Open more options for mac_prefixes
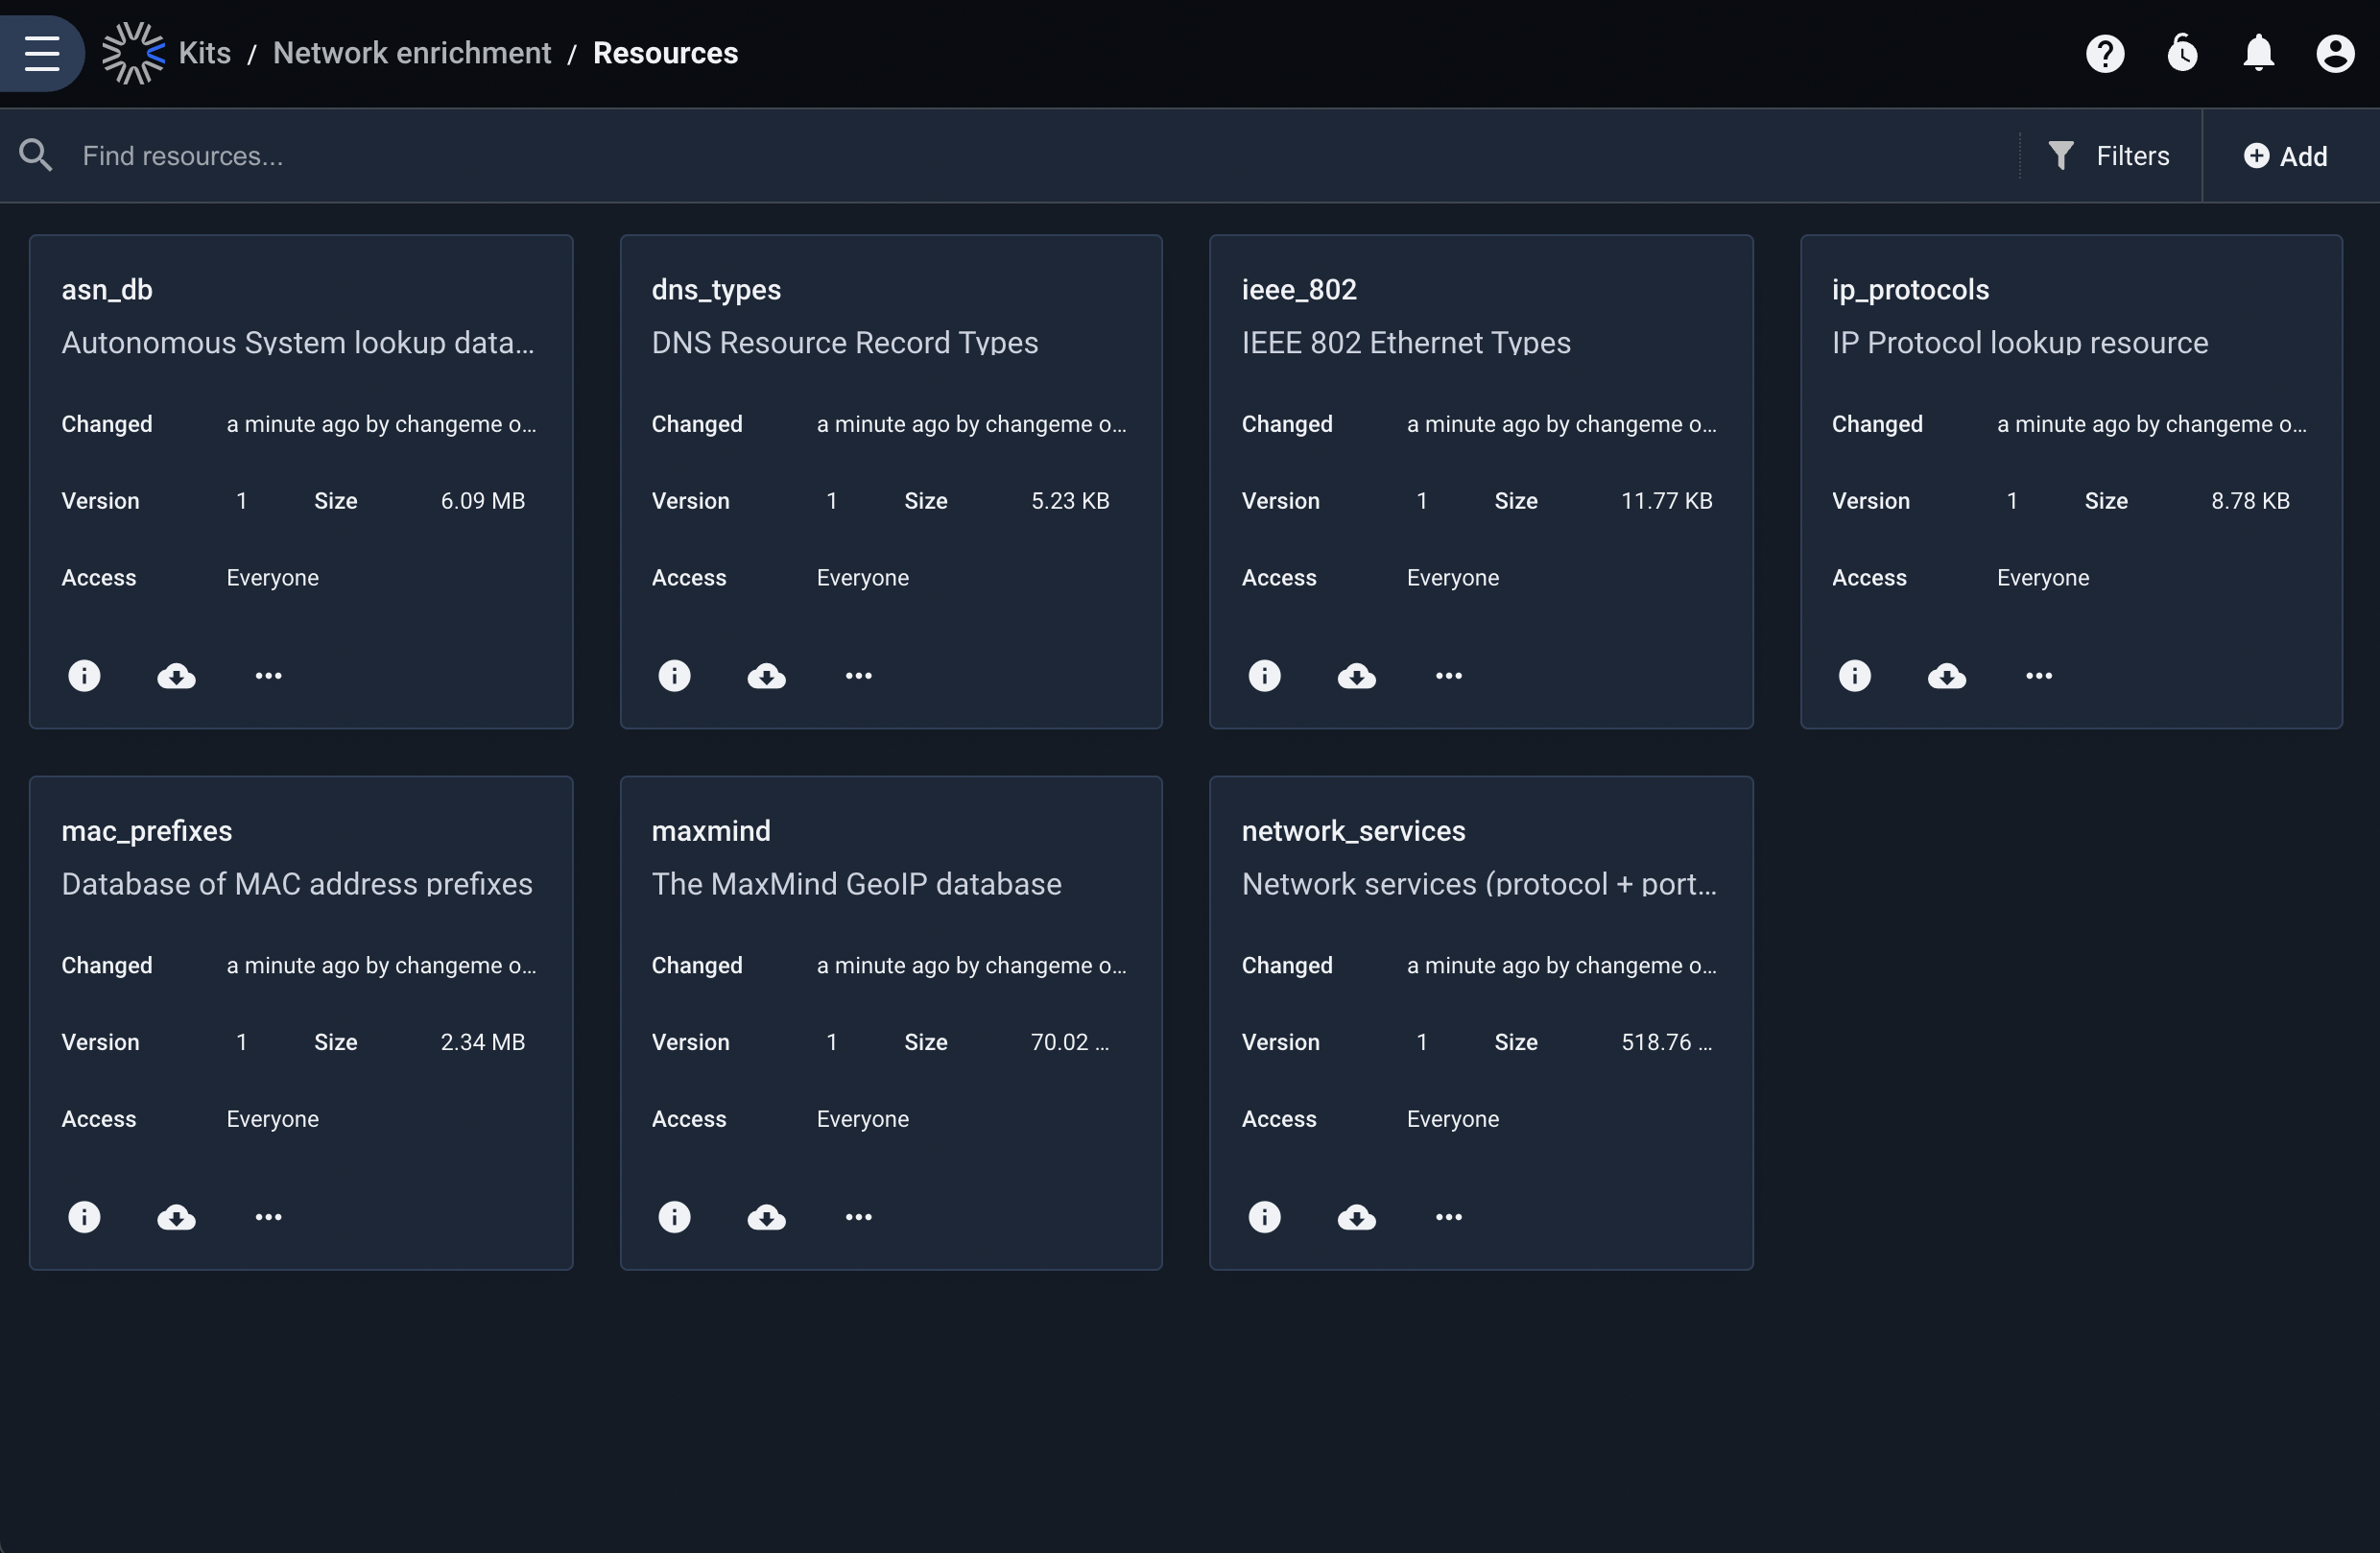The image size is (2380, 1553). point(268,1217)
